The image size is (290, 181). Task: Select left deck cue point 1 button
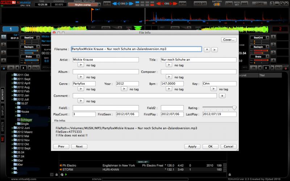tap(4, 37)
